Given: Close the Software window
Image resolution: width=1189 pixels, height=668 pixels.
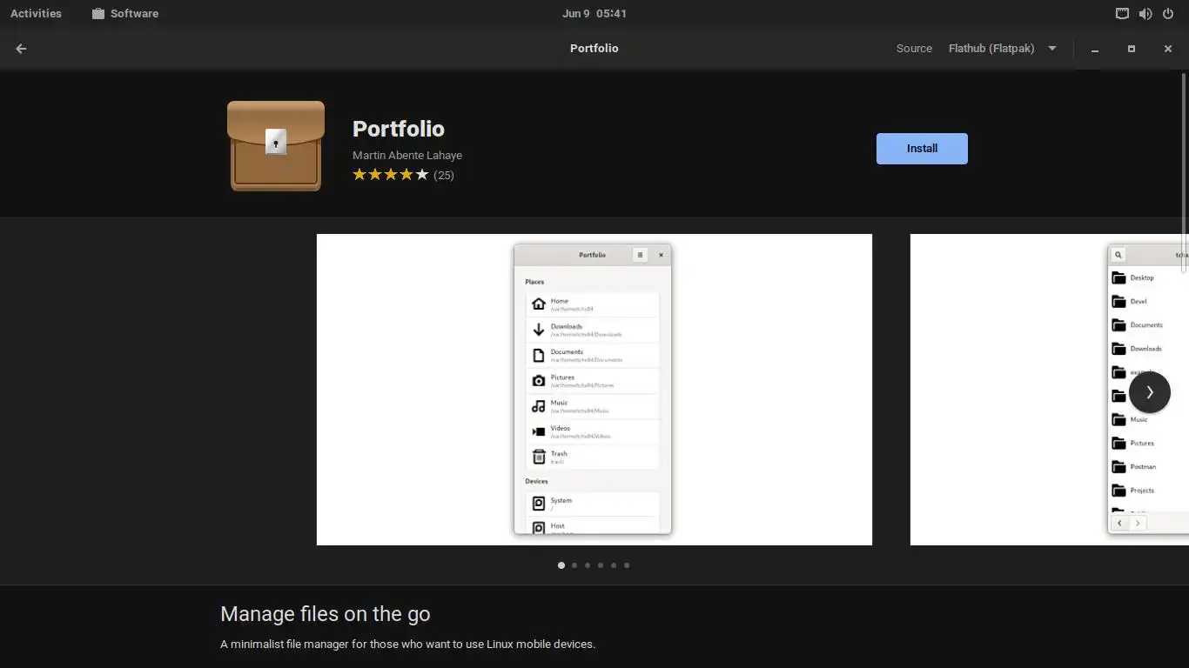Looking at the screenshot, I should click(x=1168, y=49).
